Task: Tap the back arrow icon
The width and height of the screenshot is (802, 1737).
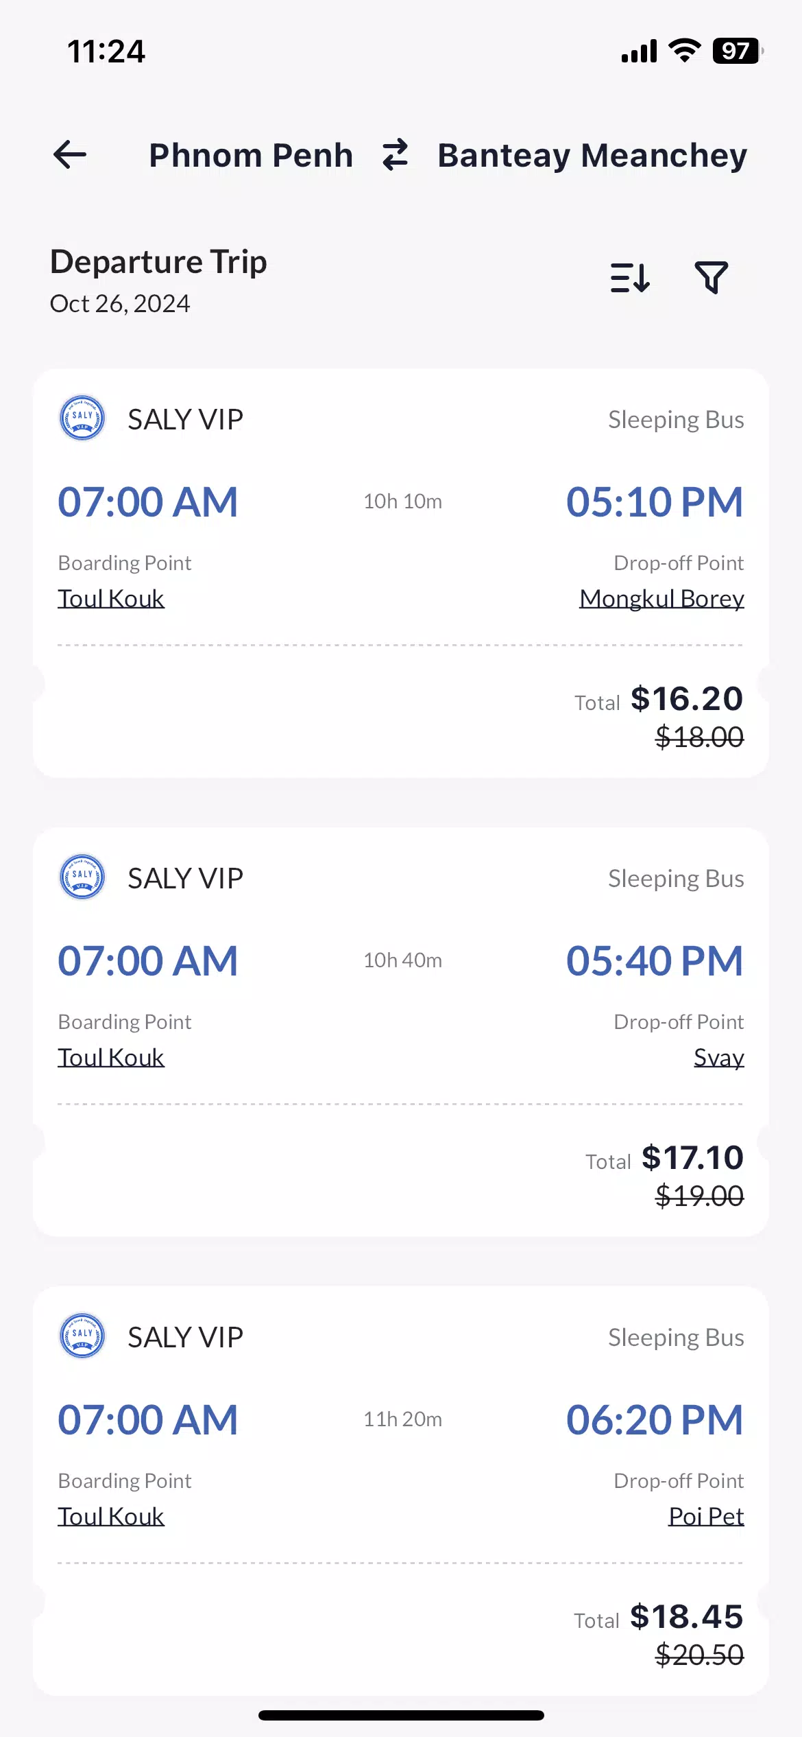Action: (70, 154)
